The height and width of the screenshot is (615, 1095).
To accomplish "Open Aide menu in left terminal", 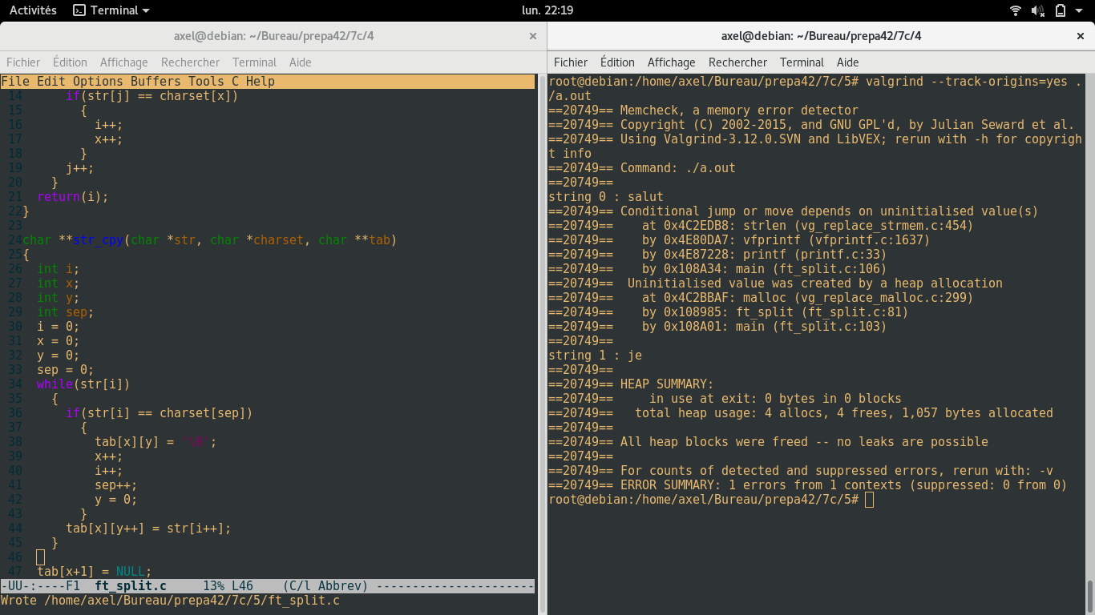I will [300, 62].
